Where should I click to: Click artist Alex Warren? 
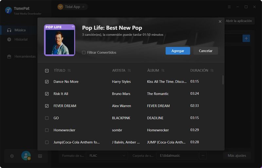click(122, 106)
